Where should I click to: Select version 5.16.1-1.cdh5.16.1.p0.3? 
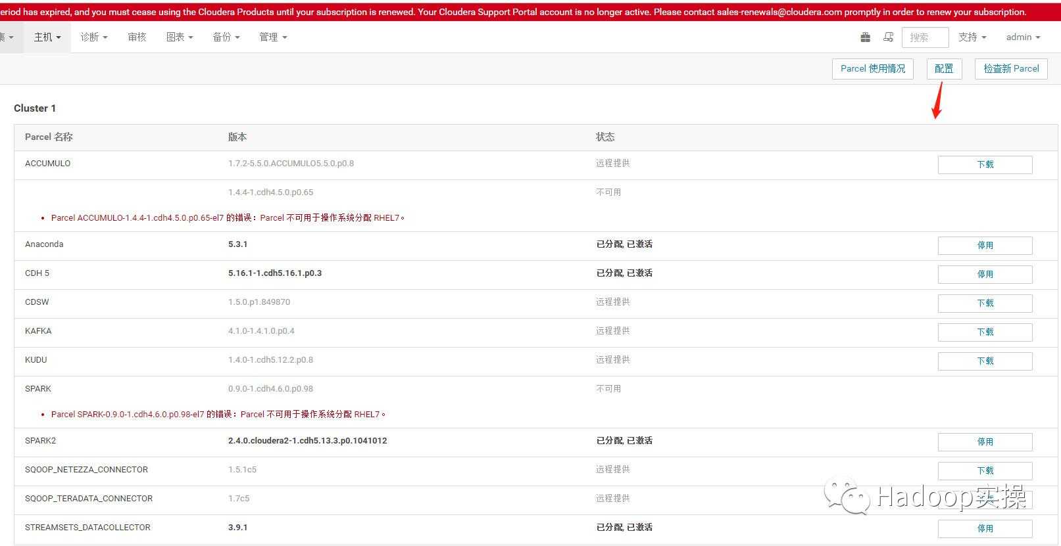pyautogui.click(x=275, y=273)
